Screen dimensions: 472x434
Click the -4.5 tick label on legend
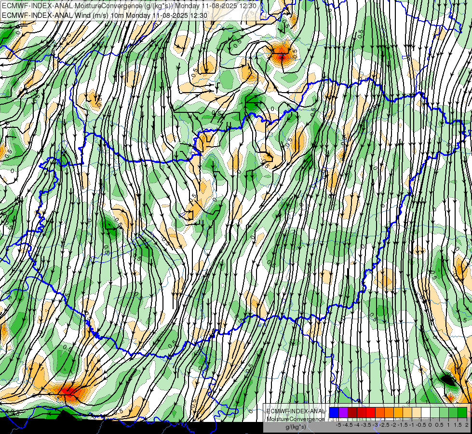348,425
